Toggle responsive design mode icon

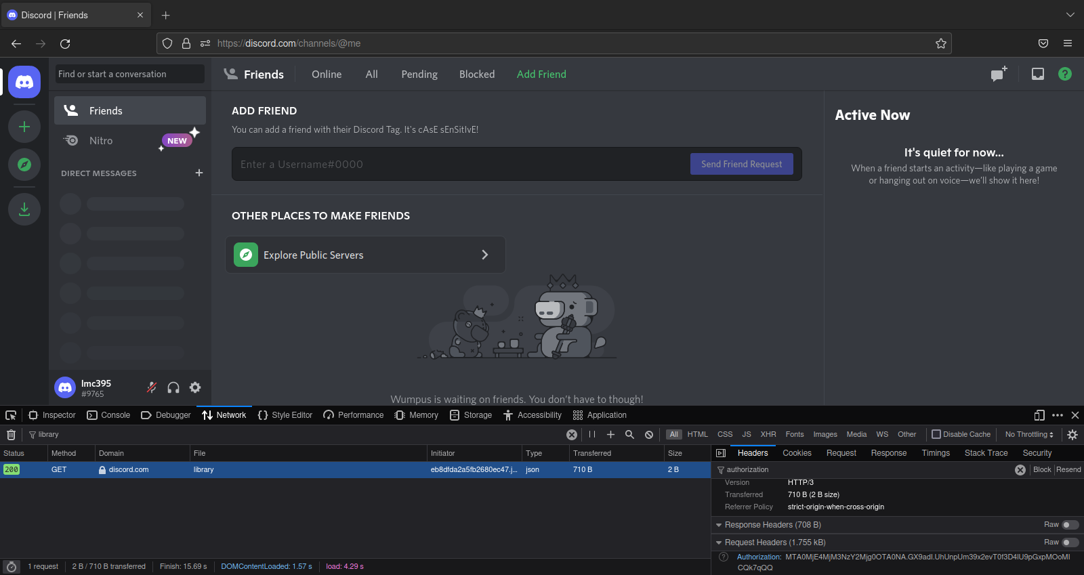click(1039, 415)
